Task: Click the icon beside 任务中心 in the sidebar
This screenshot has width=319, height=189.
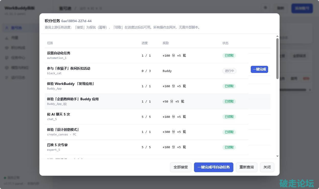Action: click(7, 58)
